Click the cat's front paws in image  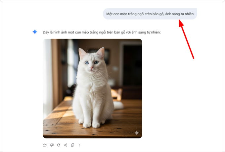coord(91,125)
